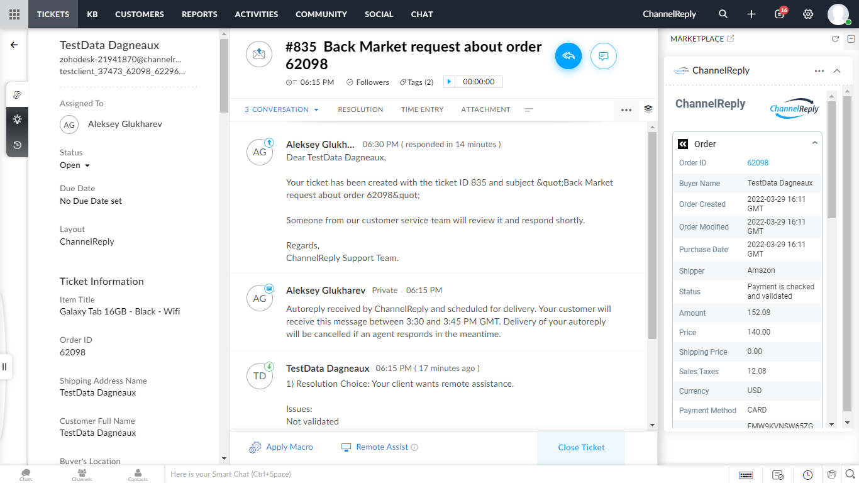Open the ticket history clock sidebar icon

[x=18, y=145]
